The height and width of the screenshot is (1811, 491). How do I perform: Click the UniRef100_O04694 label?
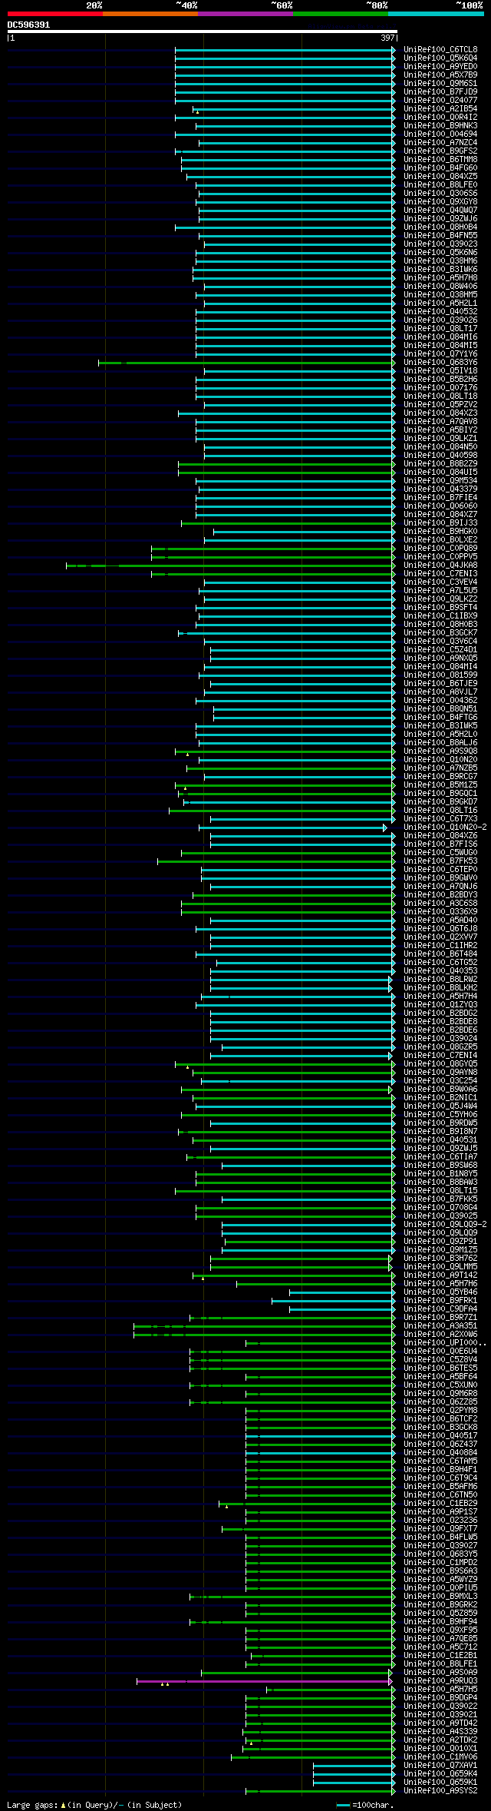coord(440,134)
